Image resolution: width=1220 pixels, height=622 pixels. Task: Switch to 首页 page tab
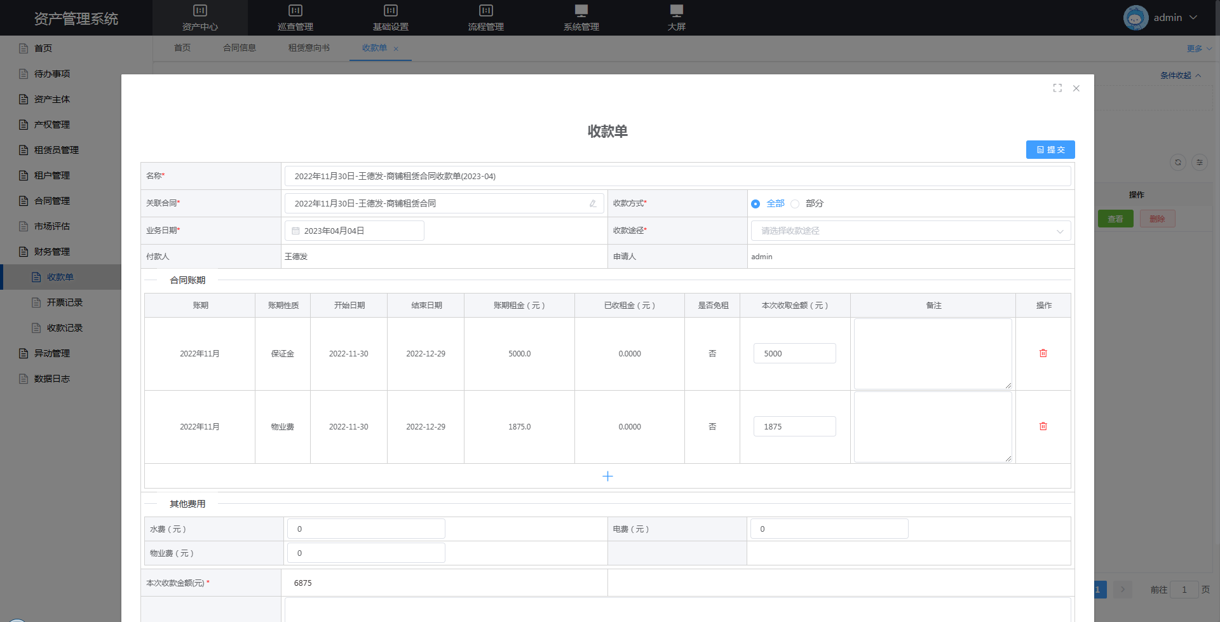(x=182, y=48)
